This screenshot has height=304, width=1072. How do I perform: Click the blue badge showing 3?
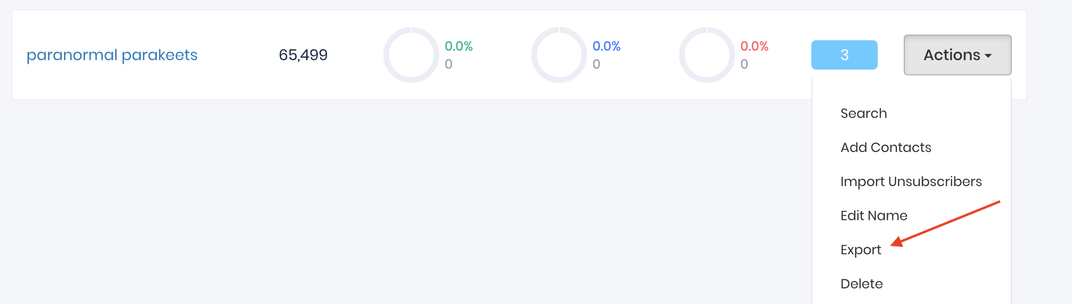[844, 55]
